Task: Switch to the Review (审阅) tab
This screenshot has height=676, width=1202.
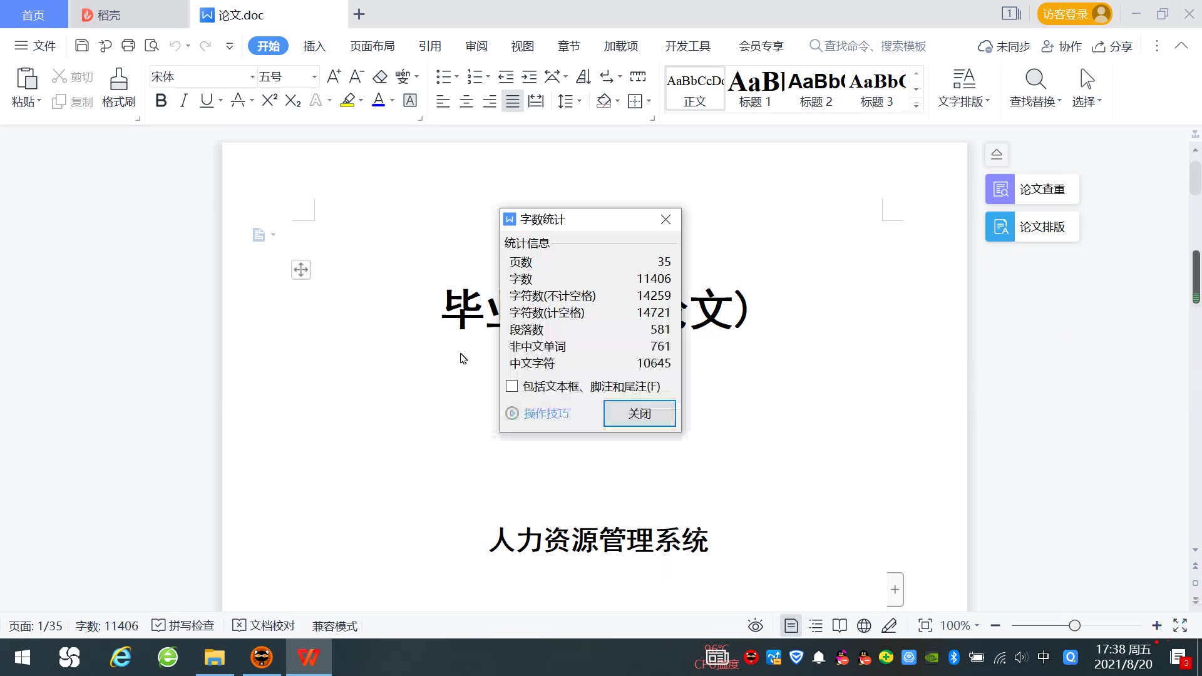Action: tap(476, 46)
